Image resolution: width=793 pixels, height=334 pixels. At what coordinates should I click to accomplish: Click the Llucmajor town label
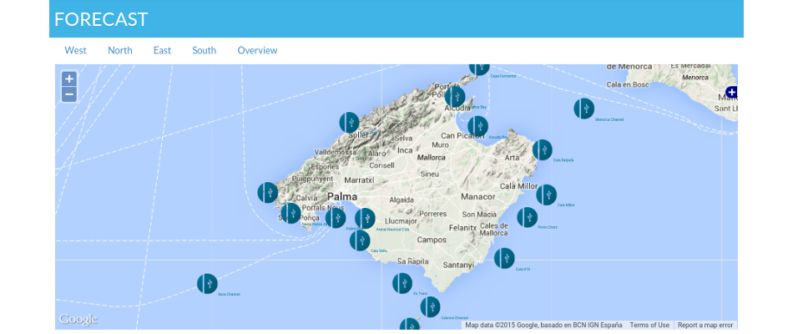[401, 221]
